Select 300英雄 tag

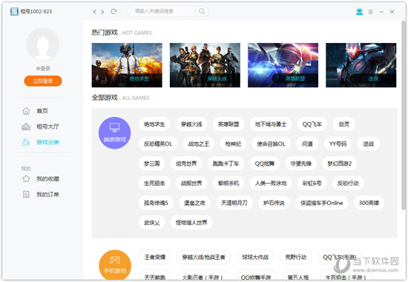pos(369,203)
